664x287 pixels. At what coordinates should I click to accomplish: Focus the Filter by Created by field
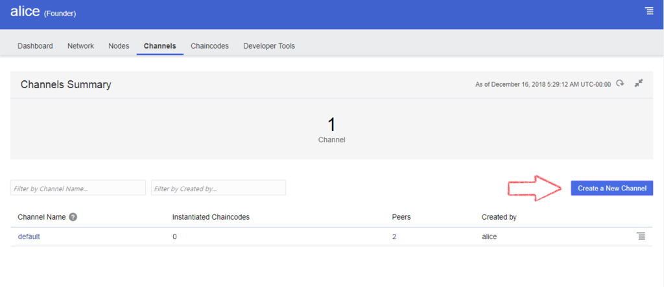tap(219, 188)
